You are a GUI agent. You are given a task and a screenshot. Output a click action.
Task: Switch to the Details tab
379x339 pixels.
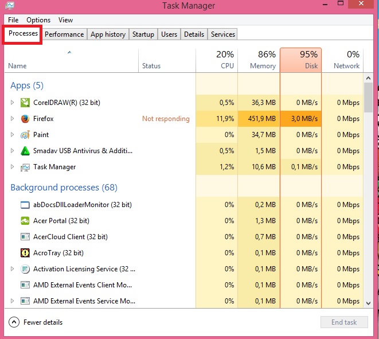(x=194, y=34)
